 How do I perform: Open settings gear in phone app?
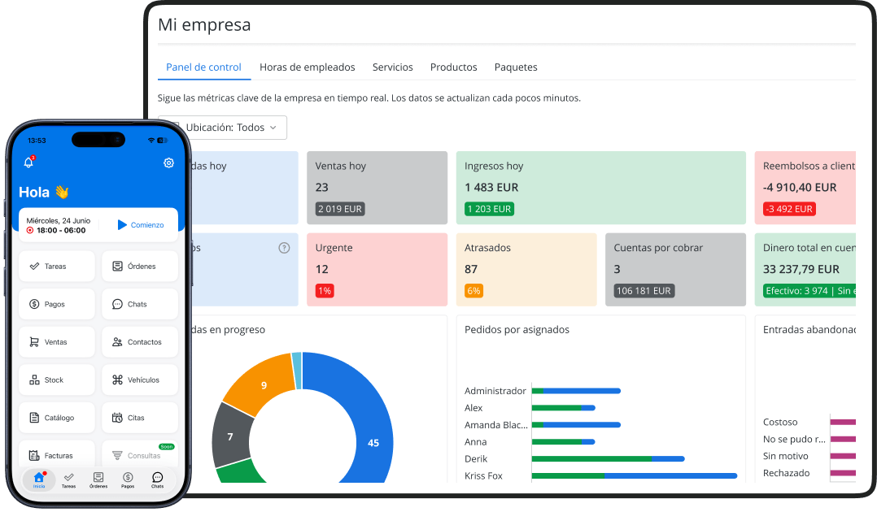point(168,163)
